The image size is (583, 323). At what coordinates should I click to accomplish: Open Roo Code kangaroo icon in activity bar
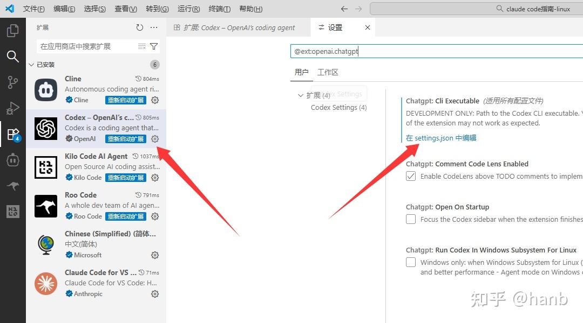tap(12, 186)
